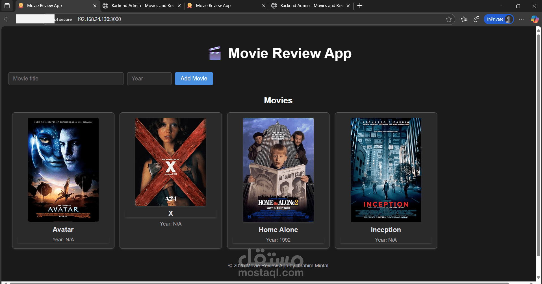Viewport: 542px width, 284px height.
Task: Click the Movie Review App page heading
Action: tap(290, 53)
